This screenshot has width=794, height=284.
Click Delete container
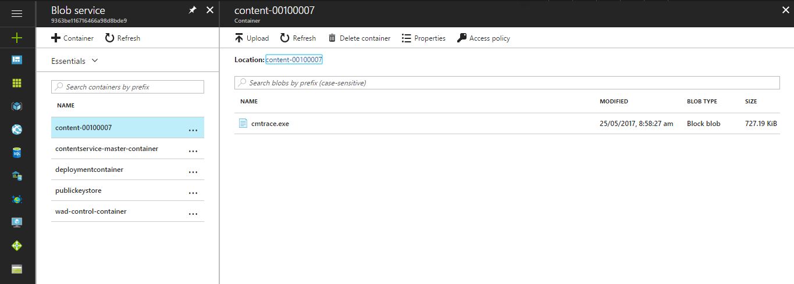pyautogui.click(x=359, y=38)
